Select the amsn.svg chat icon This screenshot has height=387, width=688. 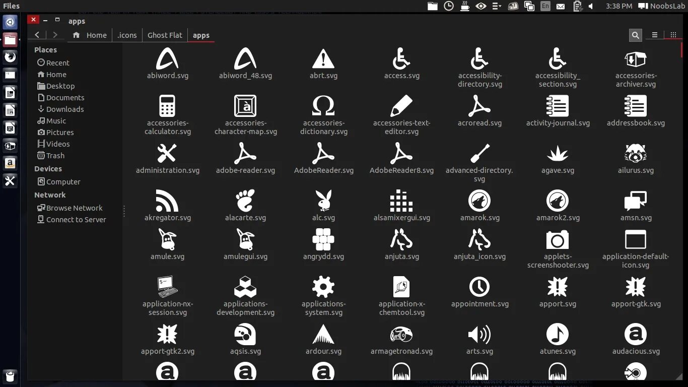tap(636, 201)
